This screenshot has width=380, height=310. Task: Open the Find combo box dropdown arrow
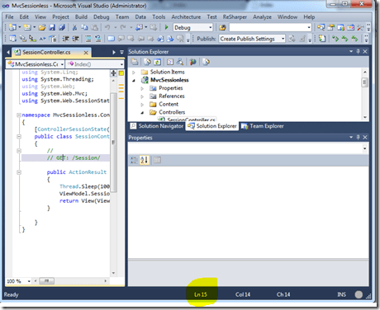309,27
